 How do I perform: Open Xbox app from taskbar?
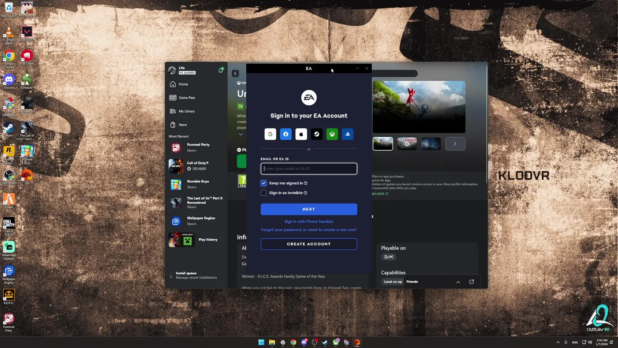[x=336, y=342]
